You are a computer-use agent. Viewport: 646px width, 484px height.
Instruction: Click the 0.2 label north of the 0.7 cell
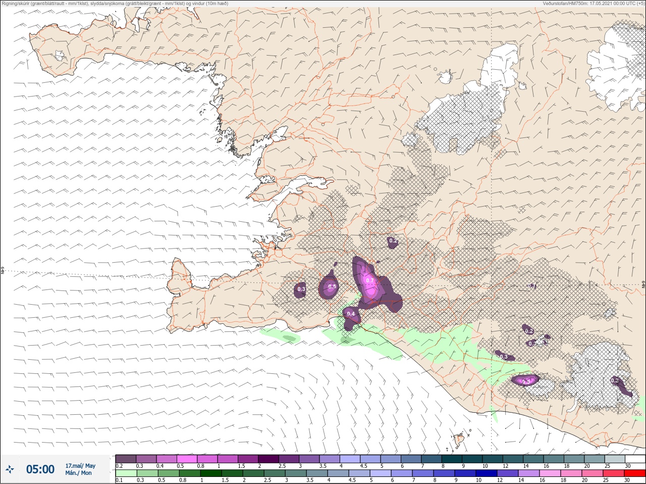(x=393, y=241)
